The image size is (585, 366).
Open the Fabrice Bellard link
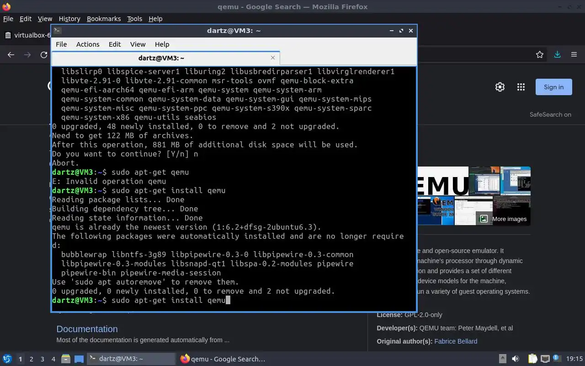point(456,341)
